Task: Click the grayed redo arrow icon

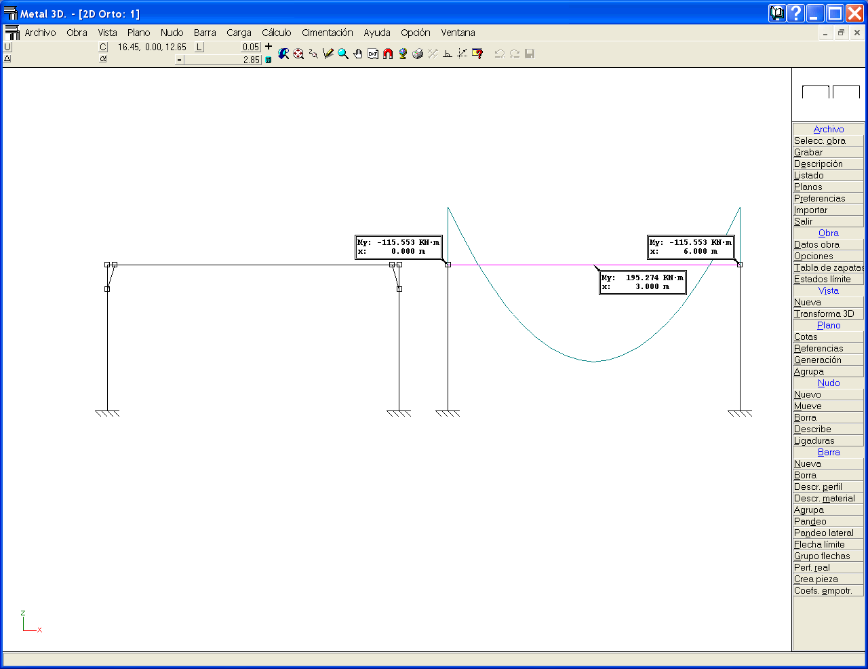Action: (515, 54)
